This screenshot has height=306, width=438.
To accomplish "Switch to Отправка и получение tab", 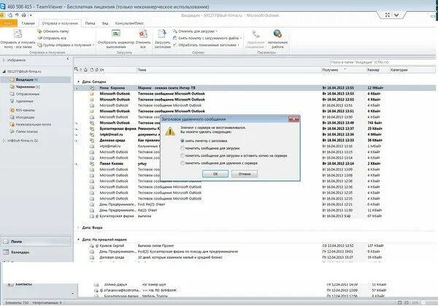I will pyautogui.click(x=60, y=23).
